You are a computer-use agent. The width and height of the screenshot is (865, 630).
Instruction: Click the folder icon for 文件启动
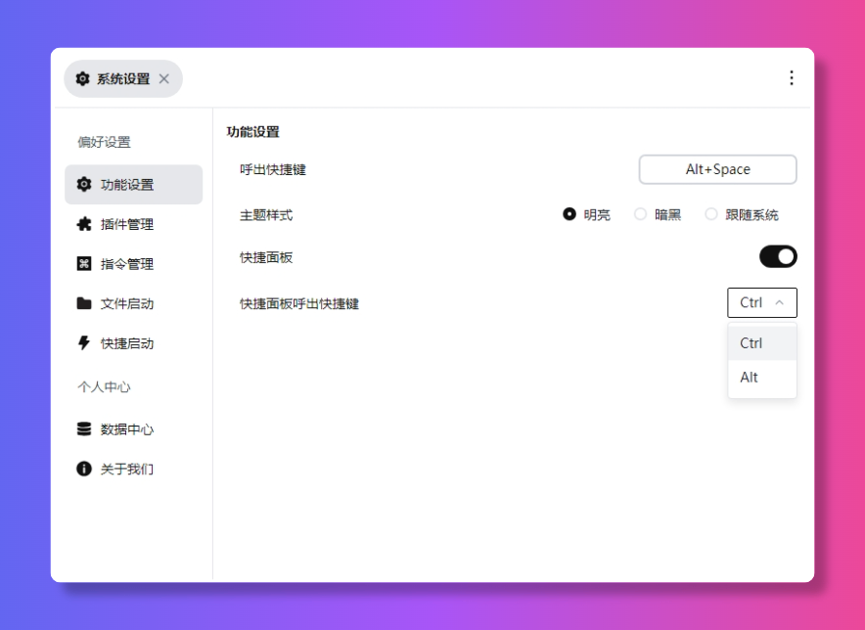(84, 303)
